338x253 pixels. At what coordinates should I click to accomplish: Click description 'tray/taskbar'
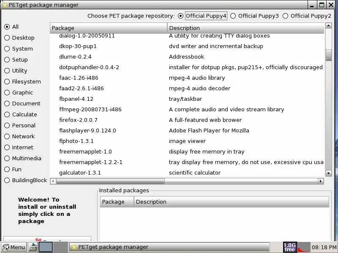click(185, 99)
